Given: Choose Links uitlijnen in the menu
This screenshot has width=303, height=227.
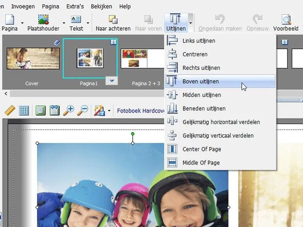Looking at the screenshot, I should point(199,41).
